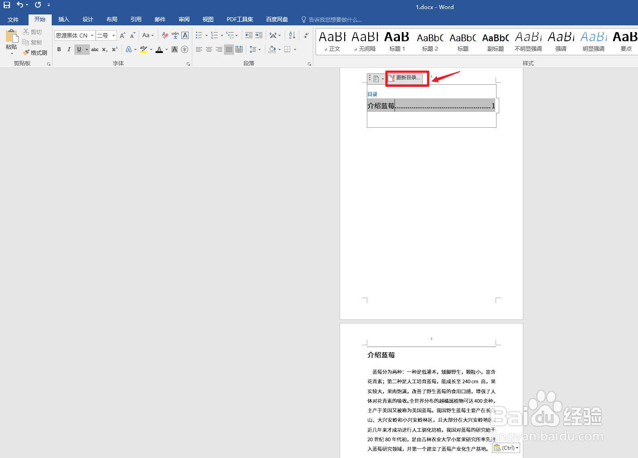Open underline style dropdown arrow
This screenshot has width=638, height=458.
[87, 49]
